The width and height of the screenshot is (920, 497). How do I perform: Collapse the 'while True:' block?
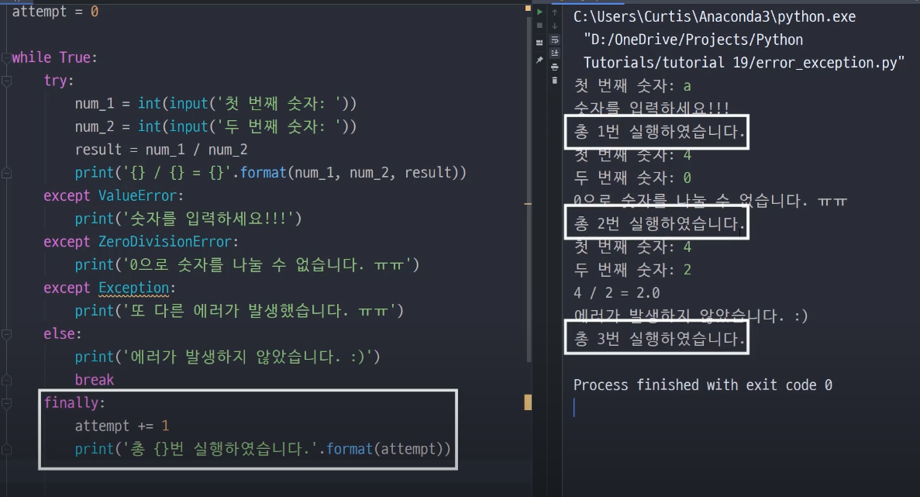pyautogui.click(x=6, y=57)
